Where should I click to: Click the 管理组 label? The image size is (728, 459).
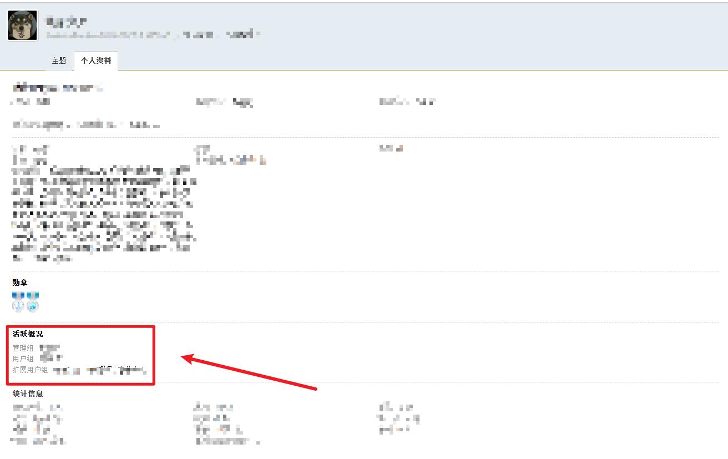point(23,348)
